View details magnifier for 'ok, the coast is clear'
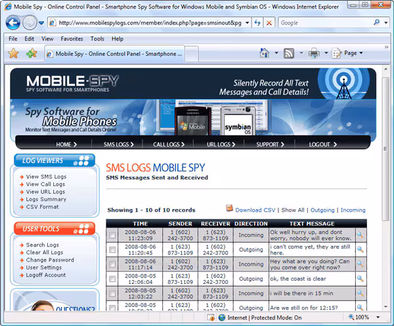The image size is (394, 326). [361, 279]
